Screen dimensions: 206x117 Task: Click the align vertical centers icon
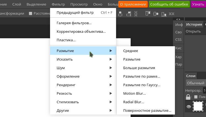point(156,14)
